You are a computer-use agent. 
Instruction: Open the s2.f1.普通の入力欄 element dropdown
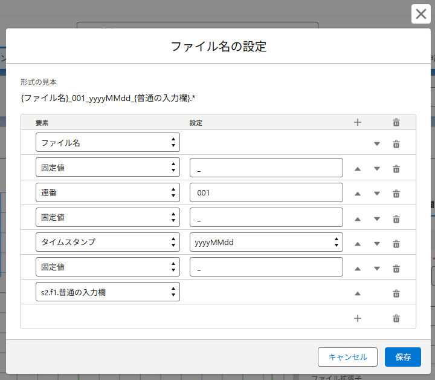[x=108, y=292]
